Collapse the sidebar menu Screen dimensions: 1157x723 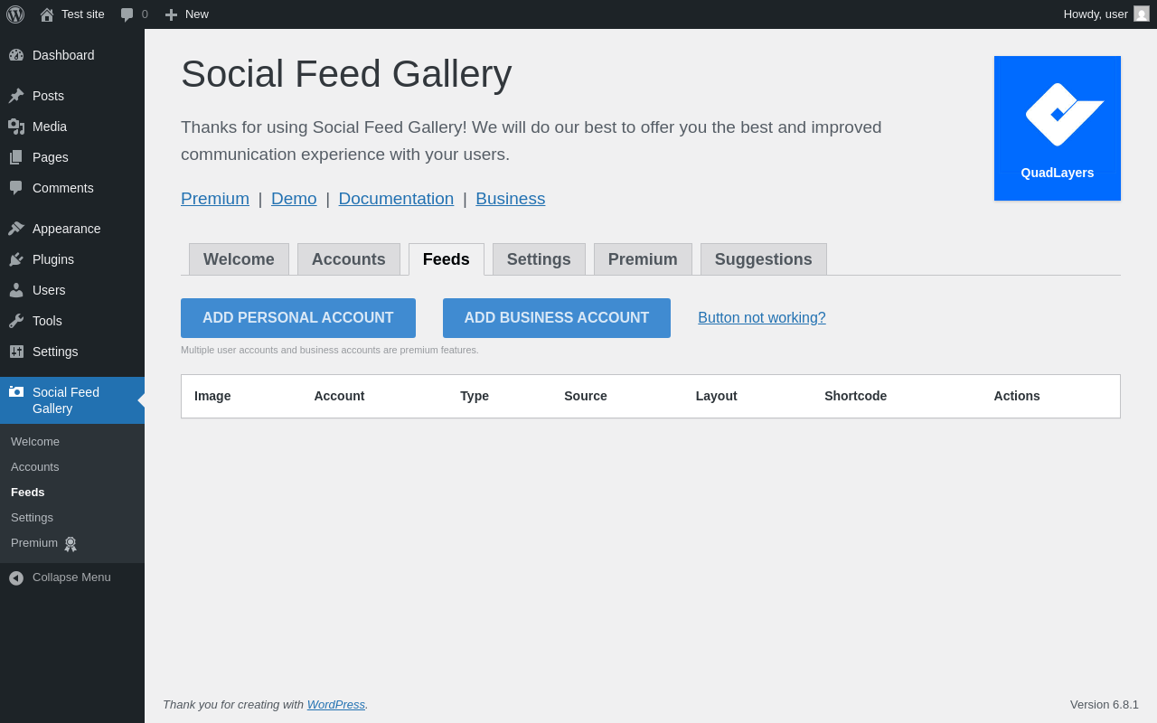(x=16, y=577)
